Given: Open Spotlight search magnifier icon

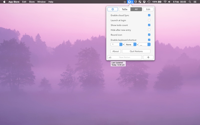Looking at the screenshot, I should pyautogui.click(x=190, y=2).
